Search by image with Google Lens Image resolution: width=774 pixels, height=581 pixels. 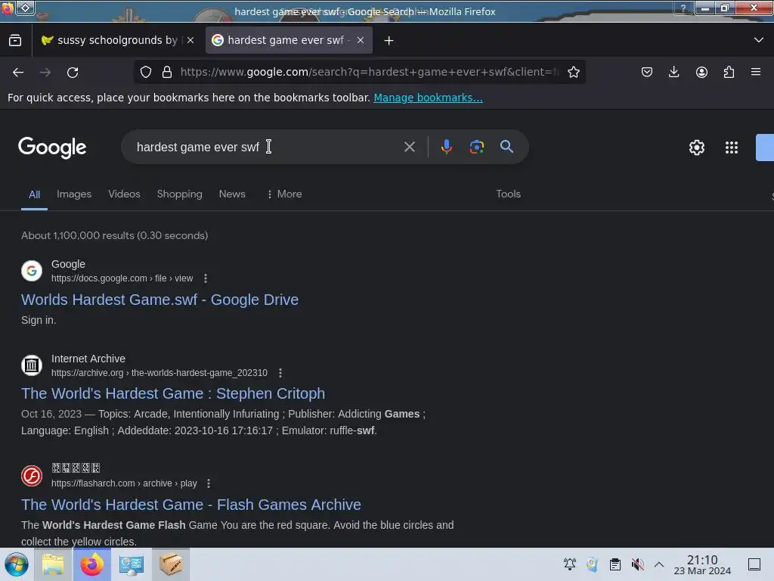tap(476, 147)
